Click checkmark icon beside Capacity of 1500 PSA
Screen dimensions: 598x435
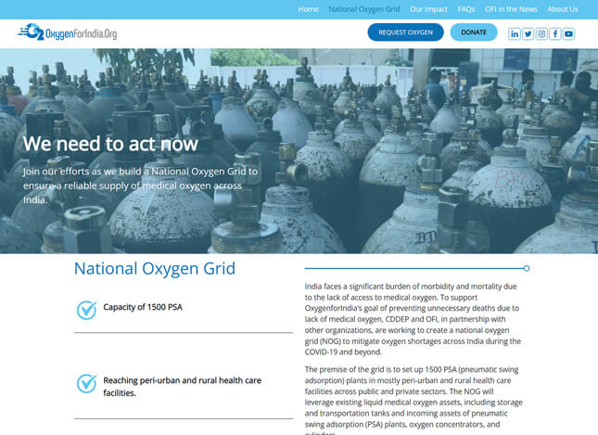[86, 310]
